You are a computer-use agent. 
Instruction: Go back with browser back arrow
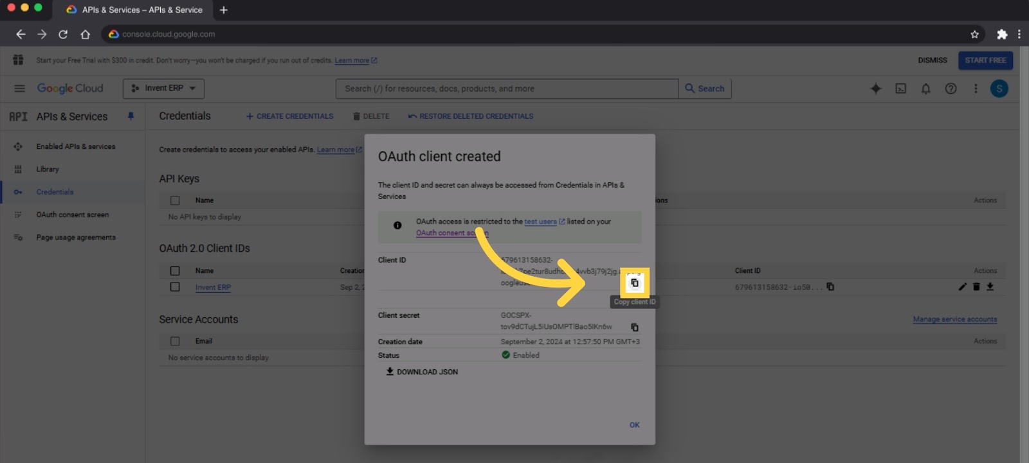point(21,34)
